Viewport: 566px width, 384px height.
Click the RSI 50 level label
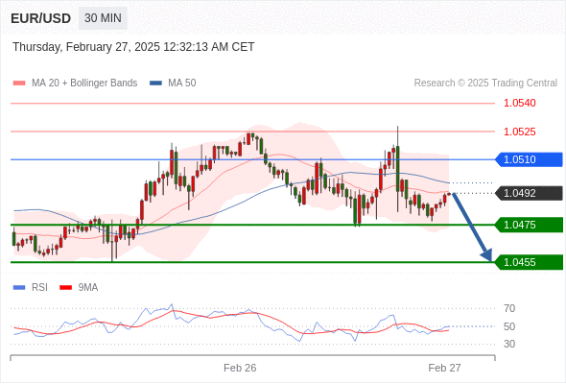pyautogui.click(x=509, y=326)
